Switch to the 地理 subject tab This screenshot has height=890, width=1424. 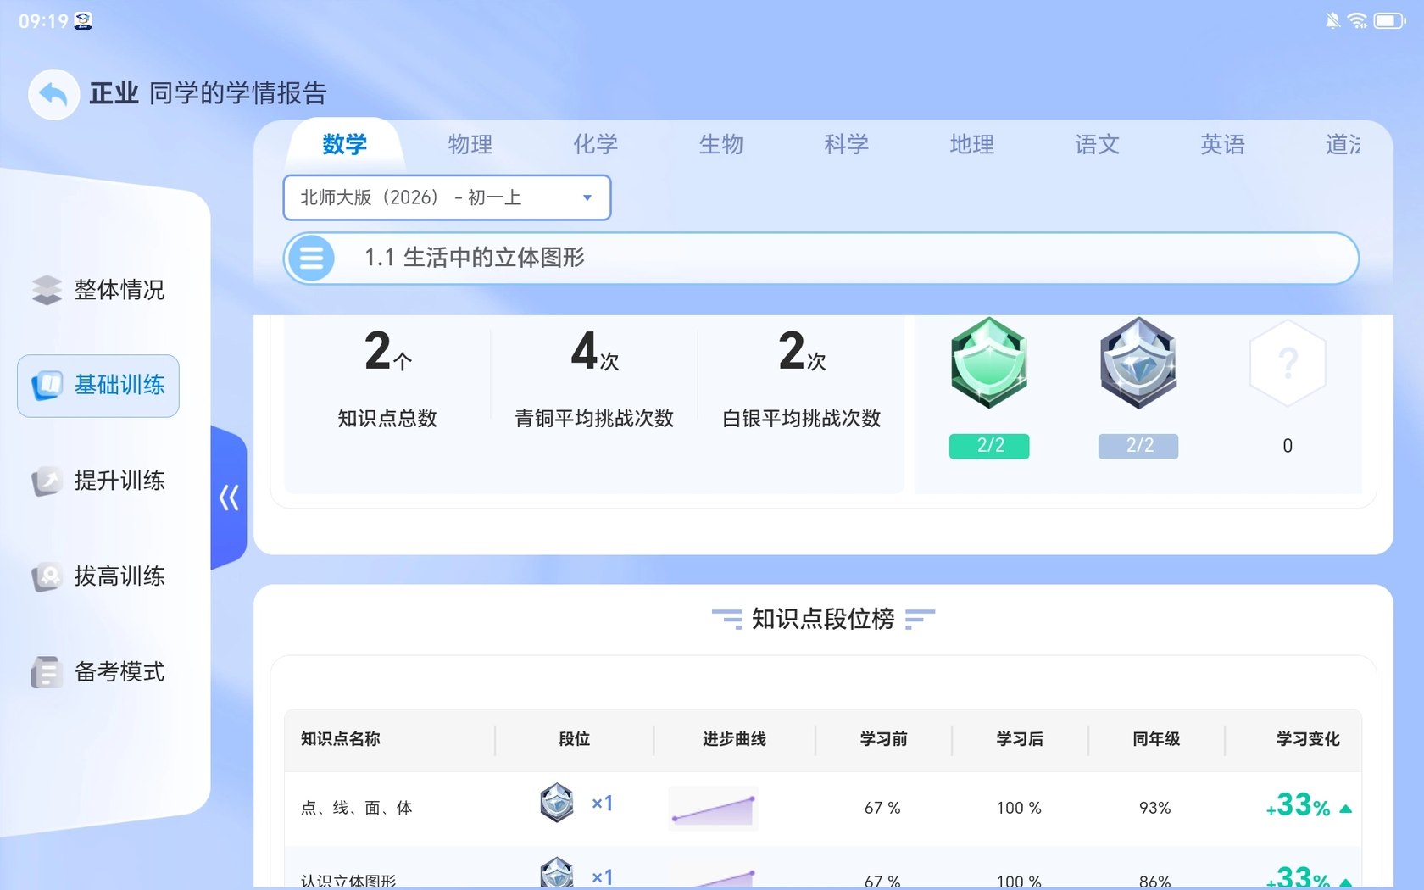(x=972, y=144)
